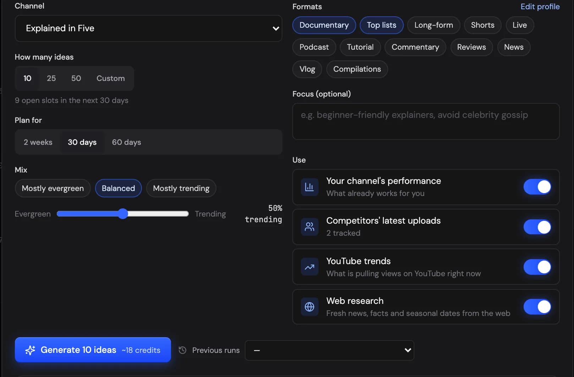Add the Podcast format chip
The height and width of the screenshot is (377, 574).
[314, 47]
